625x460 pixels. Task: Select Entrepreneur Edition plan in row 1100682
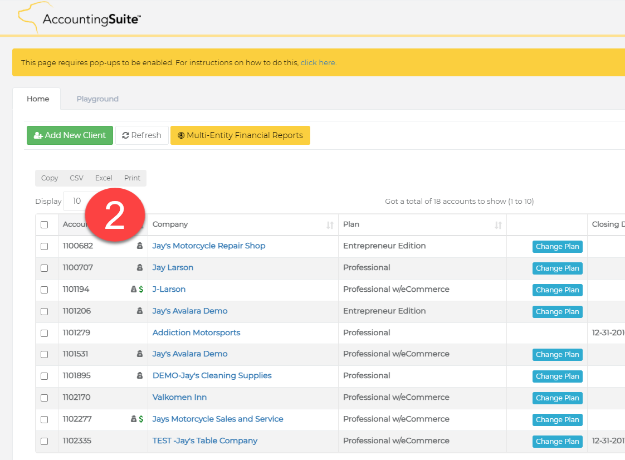[384, 246]
